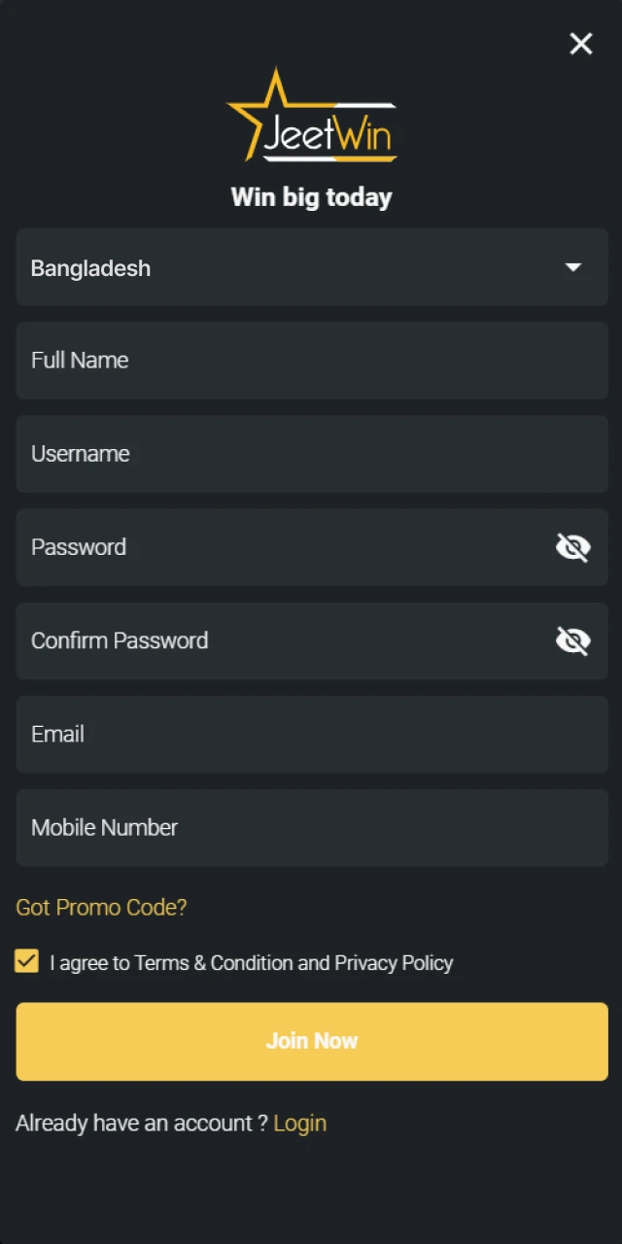Viewport: 622px width, 1244px height.
Task: Toggle password visibility eye icon
Action: [572, 546]
